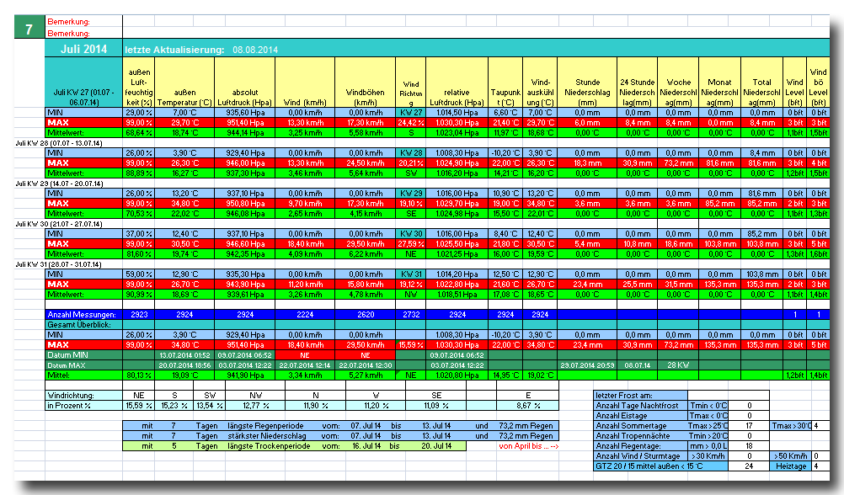Click the 'Juli KW 28 (07.07 - 13.07.14)' row label
Viewport: 844px width, 495px height.
coord(59,143)
